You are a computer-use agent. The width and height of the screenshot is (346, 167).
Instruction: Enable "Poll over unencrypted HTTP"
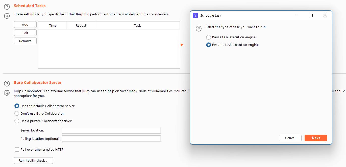coord(17,149)
